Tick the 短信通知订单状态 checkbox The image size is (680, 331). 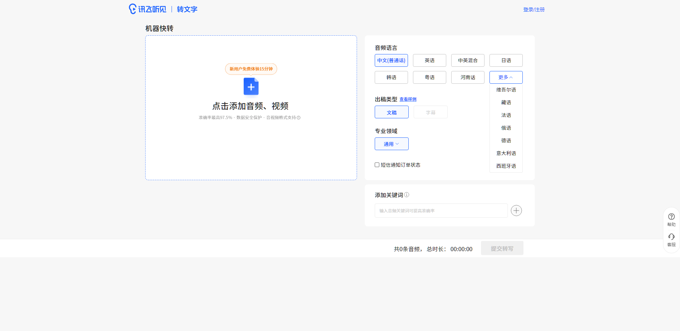(377, 165)
